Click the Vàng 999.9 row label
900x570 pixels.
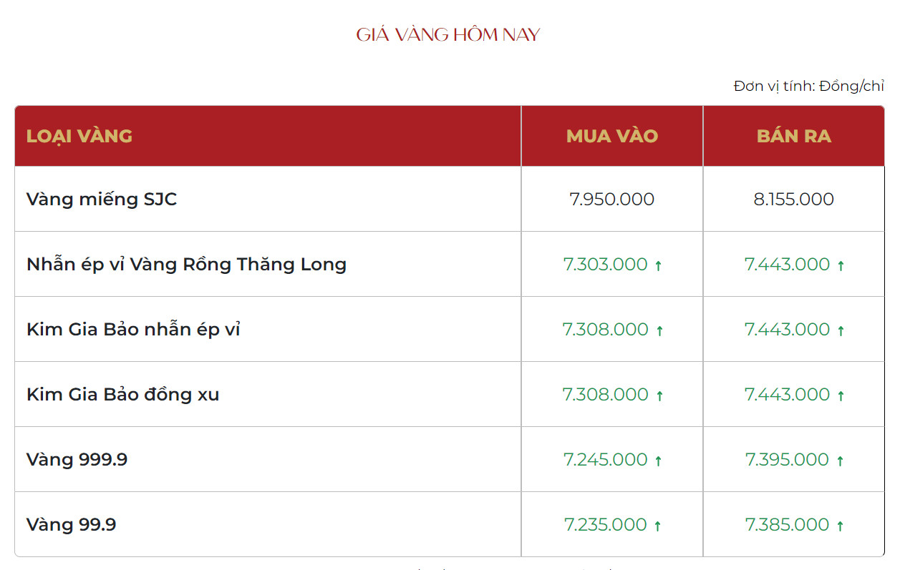[77, 459]
